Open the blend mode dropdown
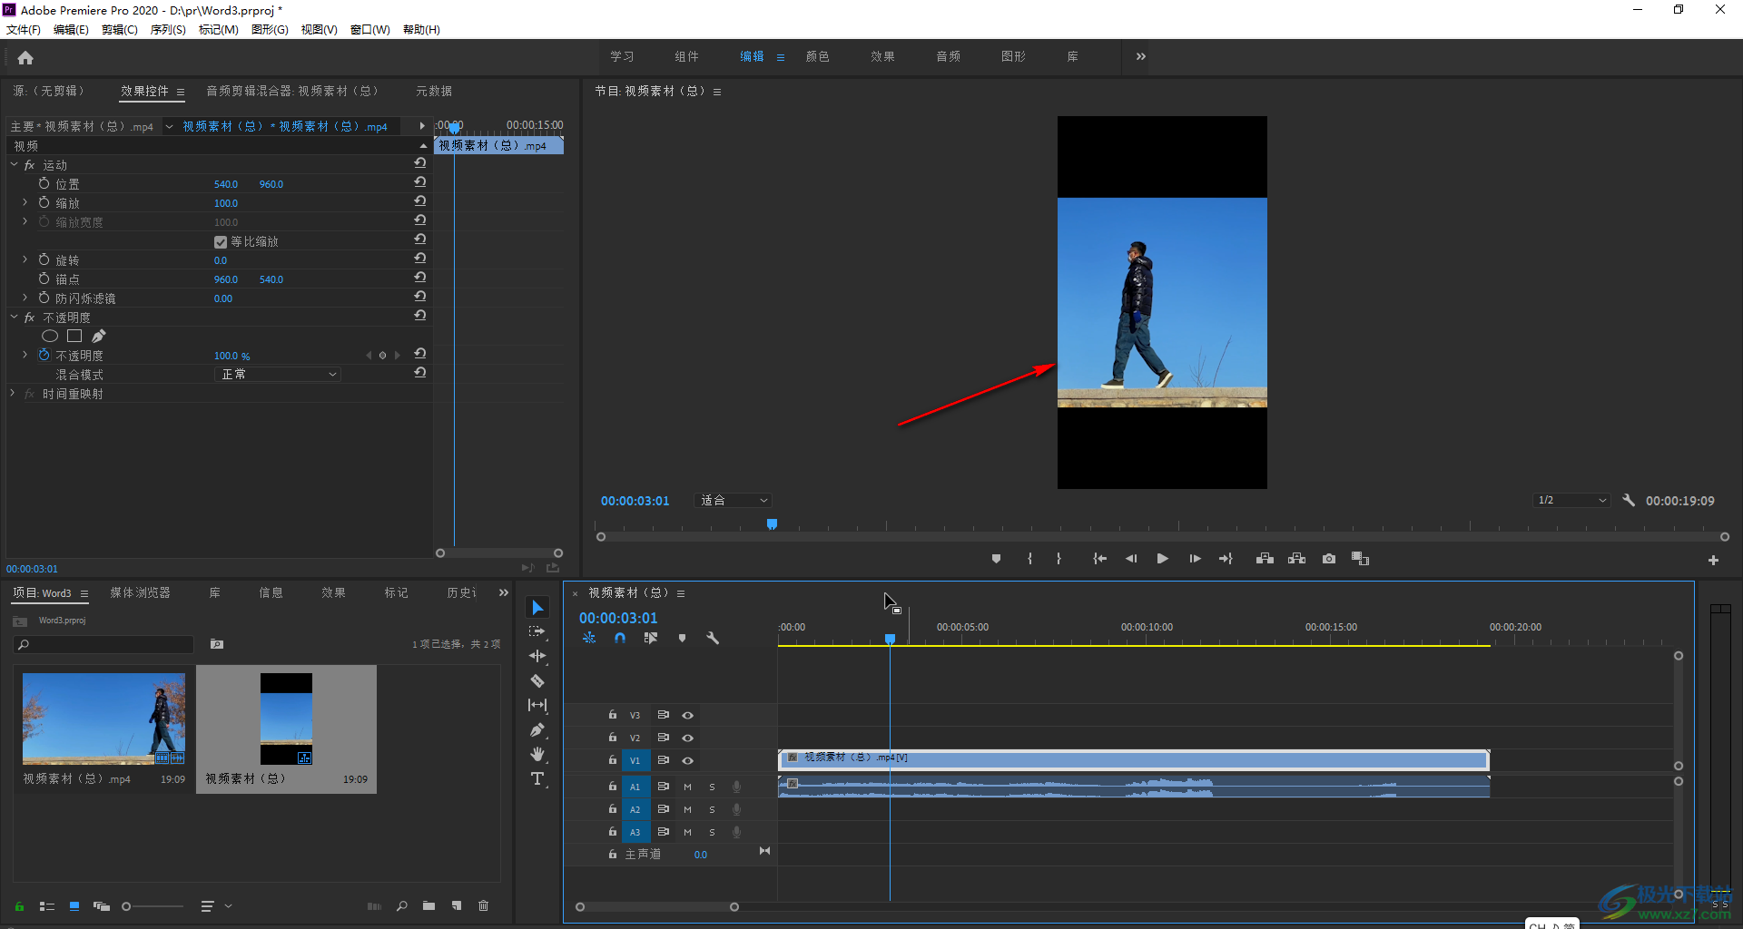The image size is (1743, 929). coord(278,375)
